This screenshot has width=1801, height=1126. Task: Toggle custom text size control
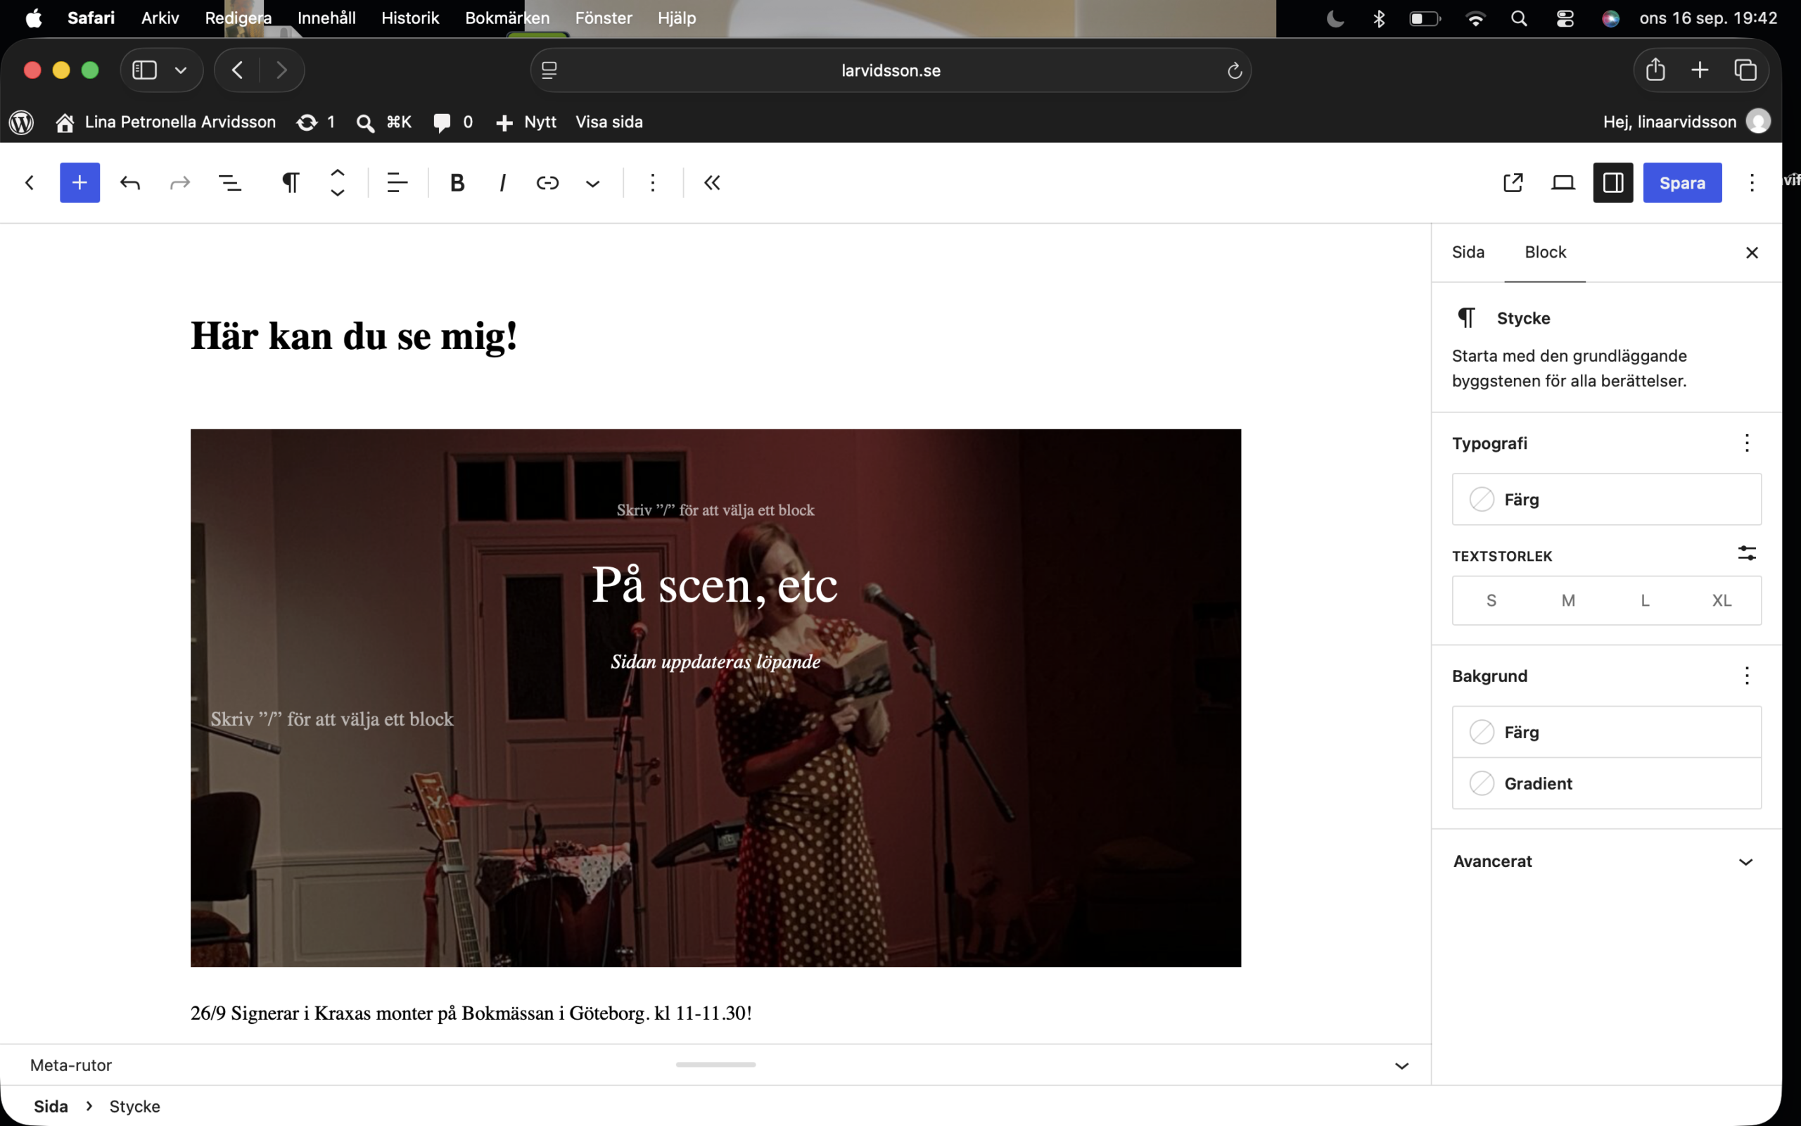coord(1747,553)
